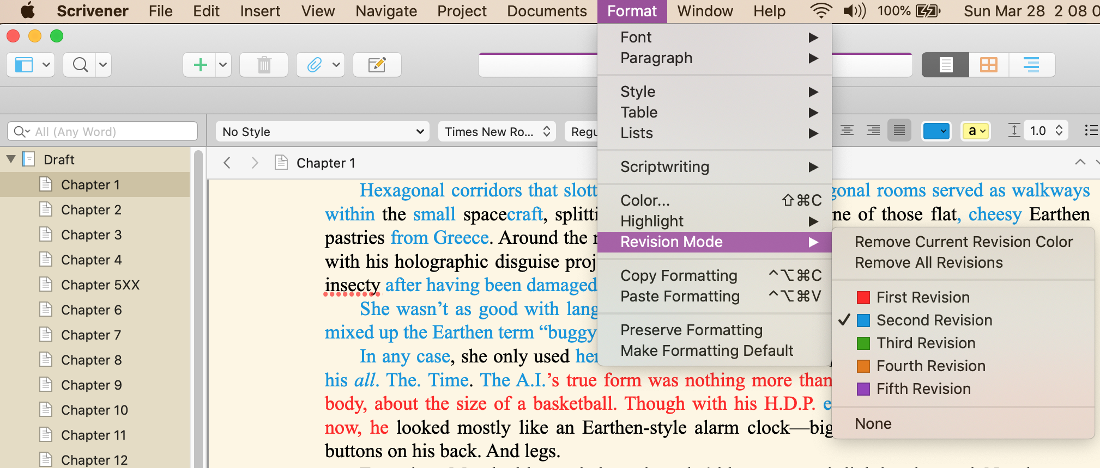Screen dimensions: 1100x468
Task: Open the Navigate menu
Action: pyautogui.click(x=386, y=11)
